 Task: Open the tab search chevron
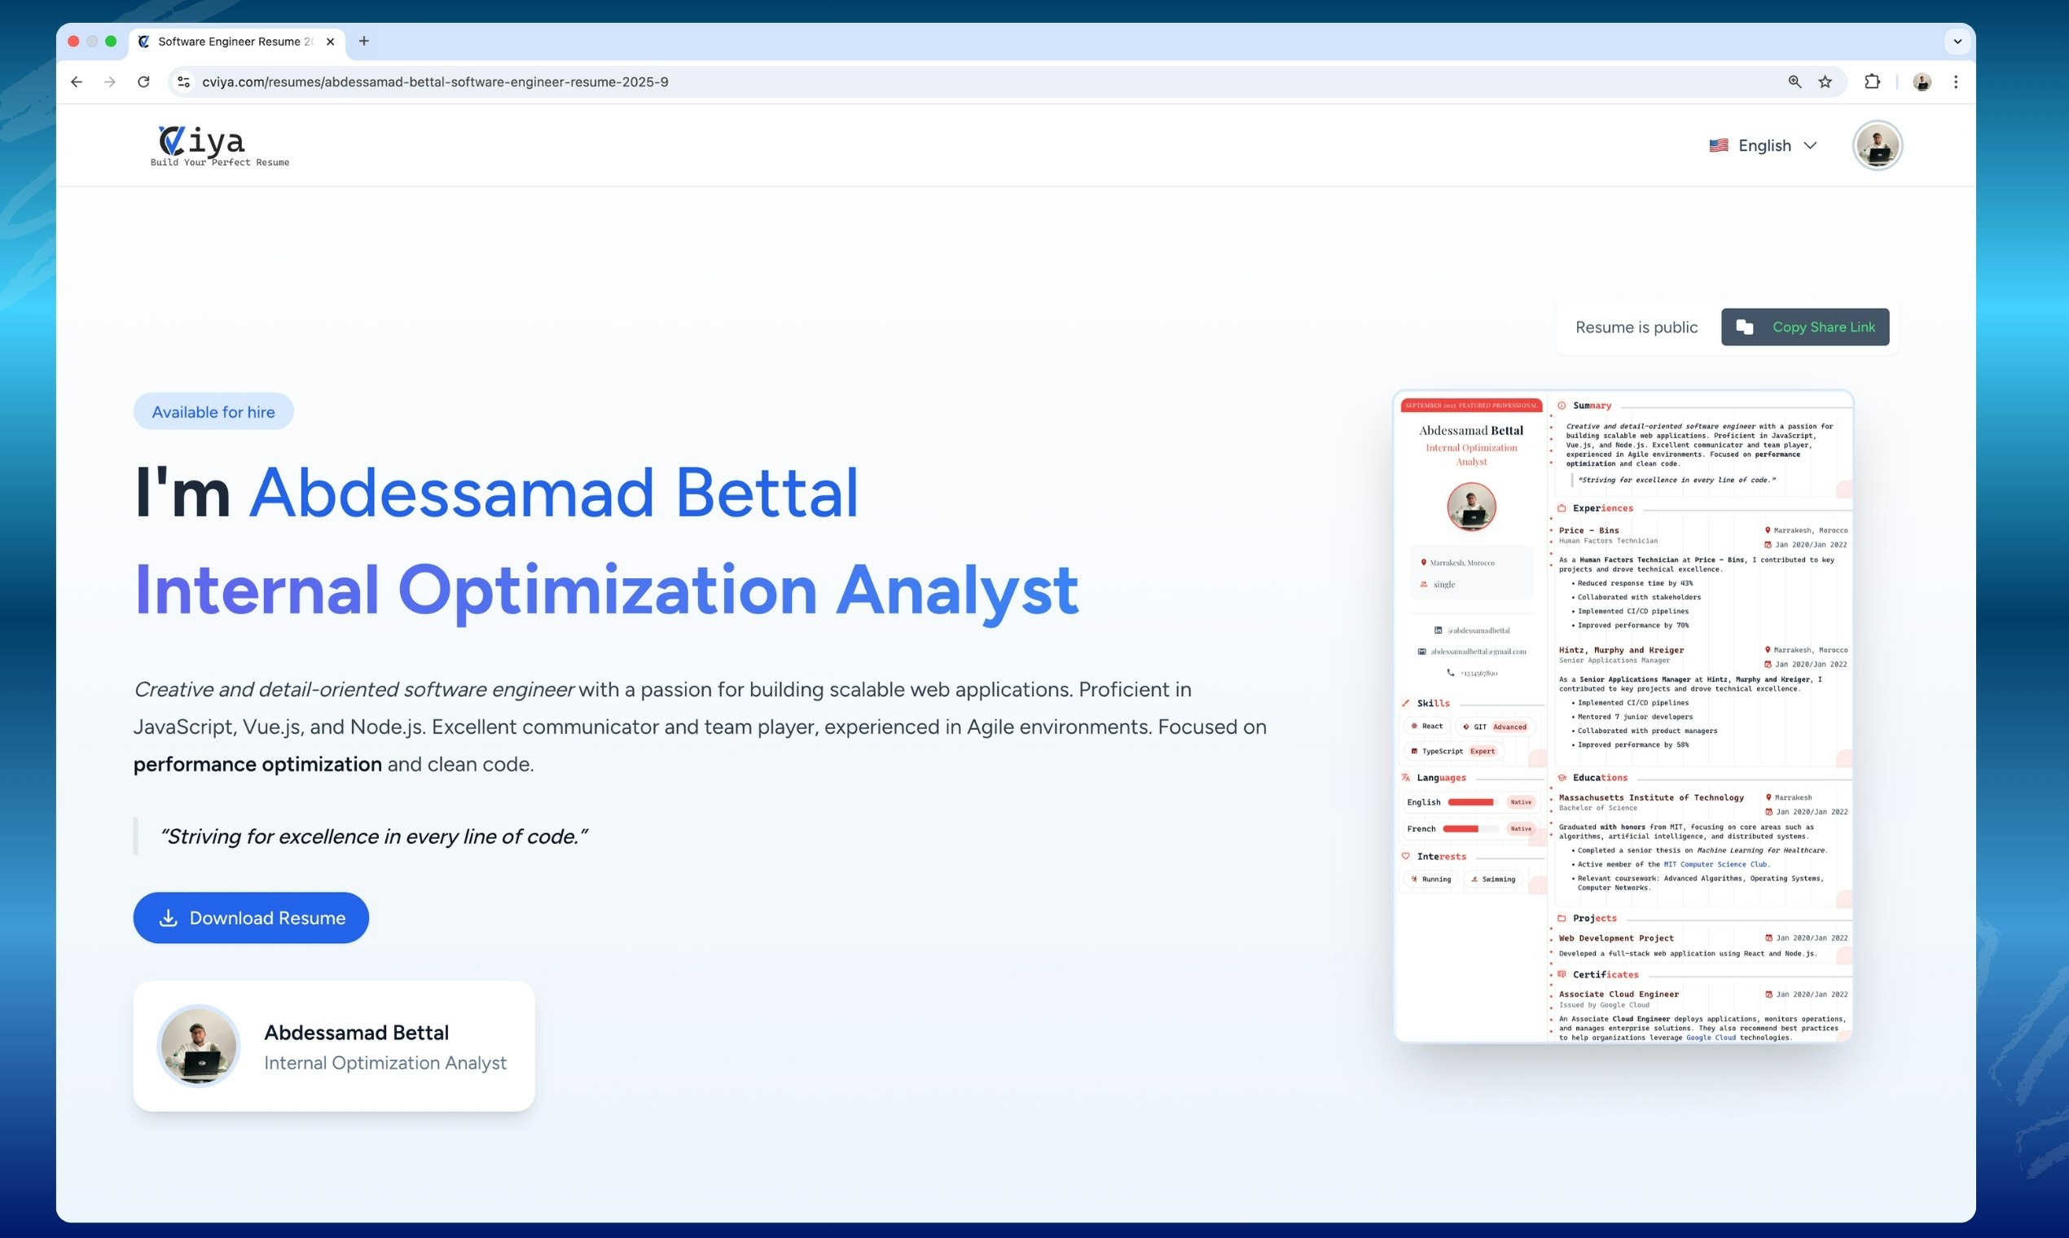pos(1957,41)
